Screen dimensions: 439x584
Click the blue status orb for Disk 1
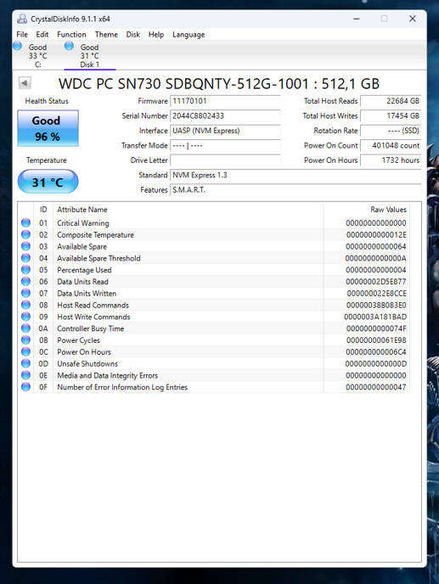[x=69, y=46]
